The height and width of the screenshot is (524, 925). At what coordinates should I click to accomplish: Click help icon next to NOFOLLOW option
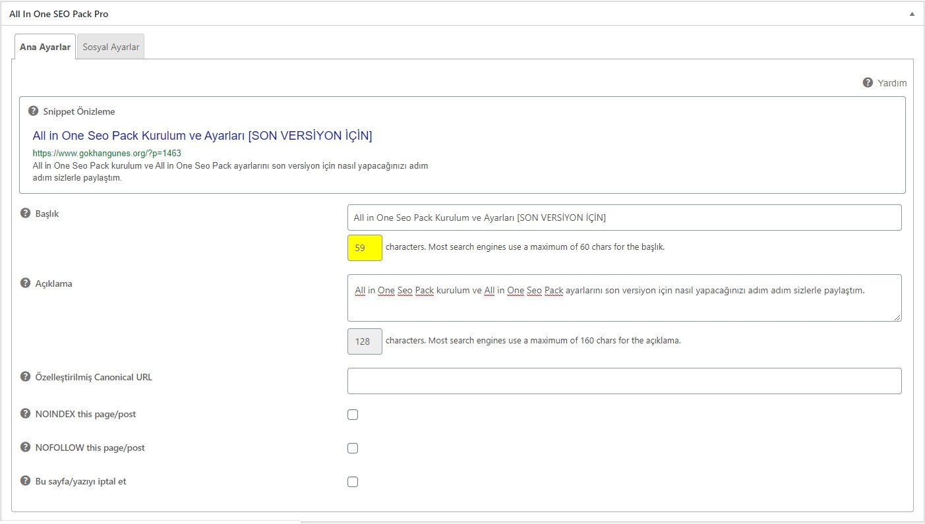[x=26, y=448]
